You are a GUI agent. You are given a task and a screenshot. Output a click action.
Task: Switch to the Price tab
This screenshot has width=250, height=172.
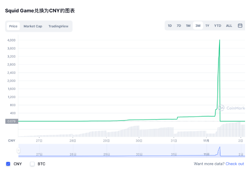click(13, 26)
